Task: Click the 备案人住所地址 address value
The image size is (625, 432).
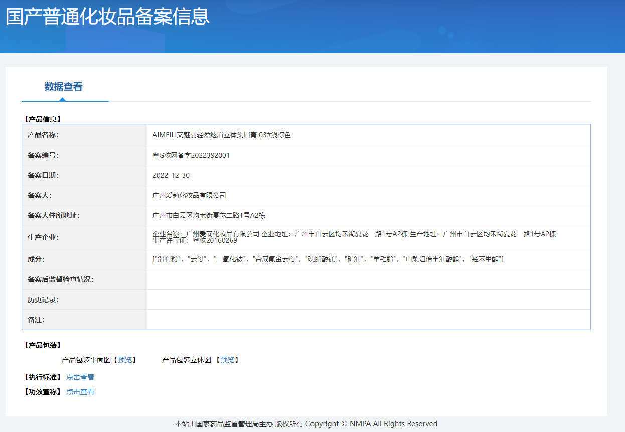Action: (x=209, y=215)
